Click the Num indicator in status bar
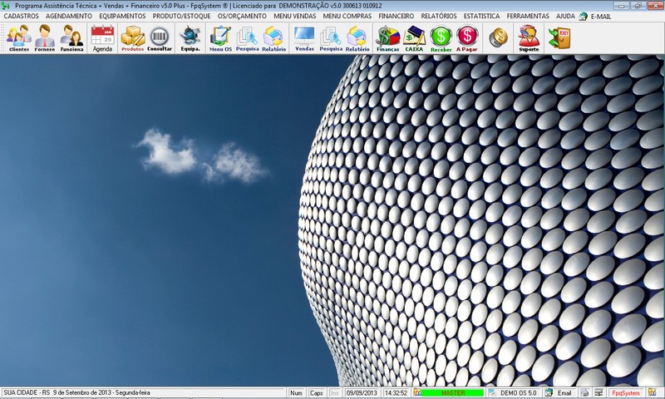Viewport: 665px width, 399px height. (296, 393)
